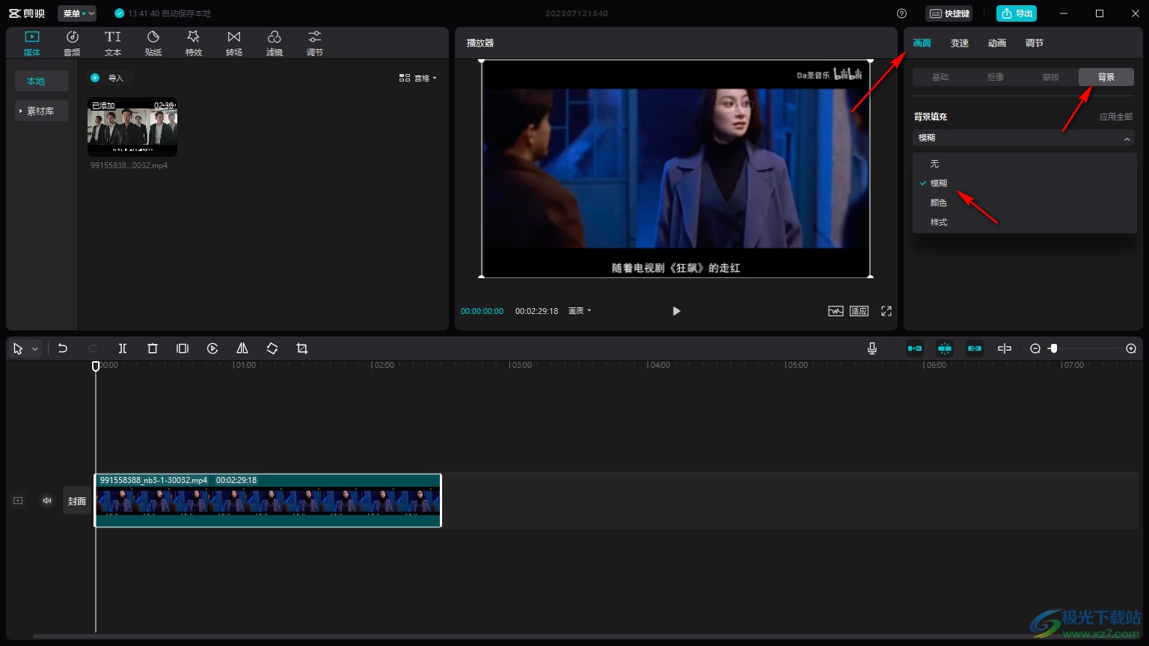Image resolution: width=1149 pixels, height=646 pixels.
Task: Click the video scope icon in player
Action: 836,311
